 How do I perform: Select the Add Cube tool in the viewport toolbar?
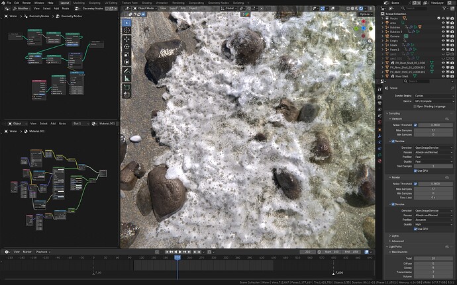click(x=127, y=87)
